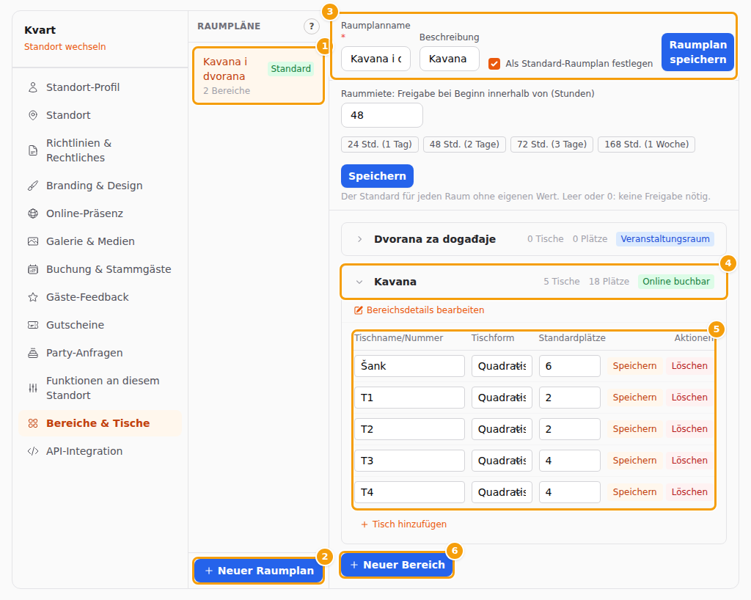
Task: Expand the Dvorana za događaje area
Action: (359, 239)
